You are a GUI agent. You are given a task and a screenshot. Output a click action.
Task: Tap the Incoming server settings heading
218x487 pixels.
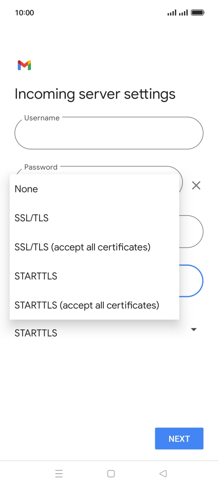tap(95, 94)
